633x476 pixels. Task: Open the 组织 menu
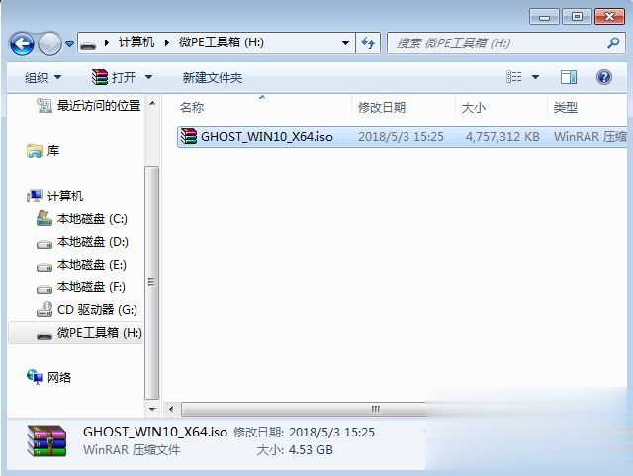pos(43,77)
